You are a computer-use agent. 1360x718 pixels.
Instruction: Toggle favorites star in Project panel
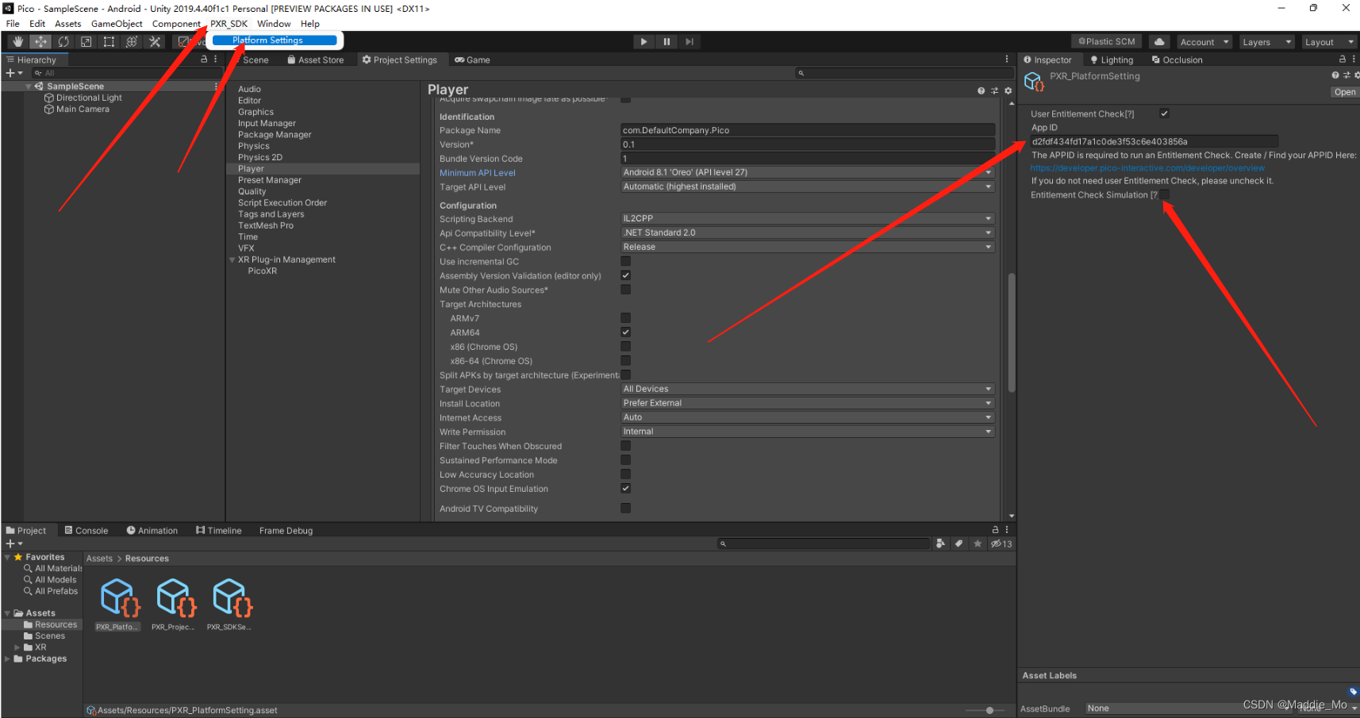click(978, 543)
